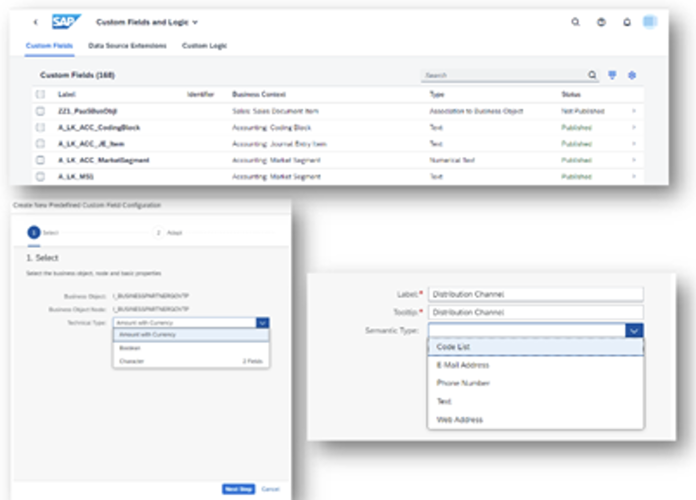Click the Label input with Distribution Channel
This screenshot has height=500, width=696.
536,294
